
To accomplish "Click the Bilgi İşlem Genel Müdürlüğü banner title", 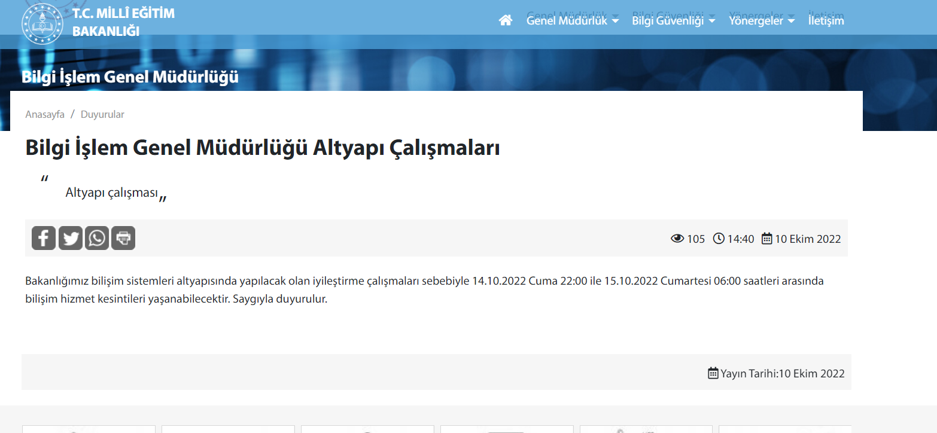I will (130, 77).
